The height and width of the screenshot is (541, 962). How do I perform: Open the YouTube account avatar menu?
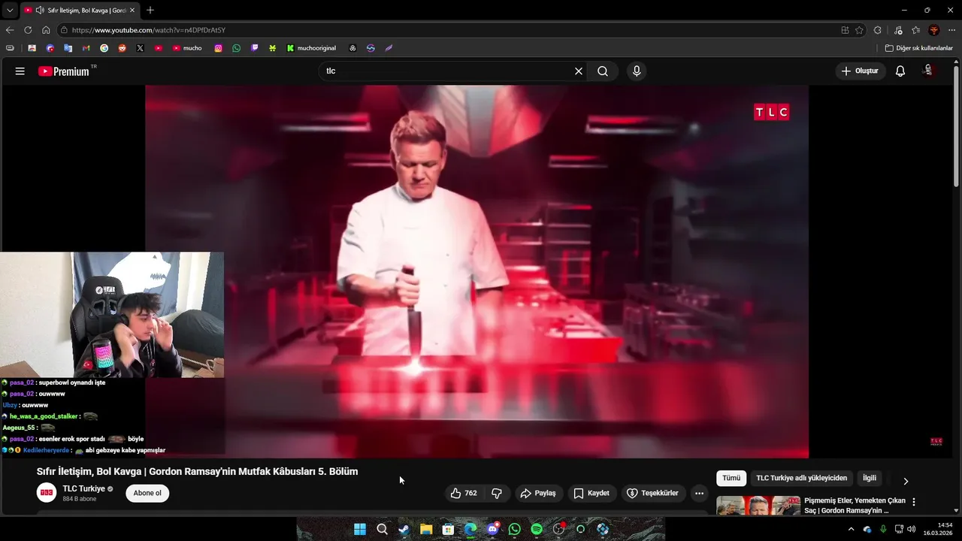(x=929, y=71)
